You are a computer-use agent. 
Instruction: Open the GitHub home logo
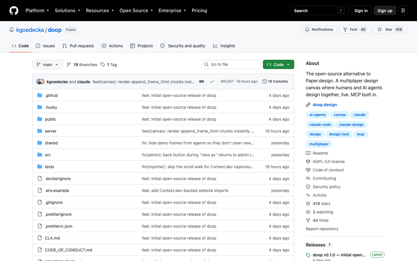coord(14,10)
